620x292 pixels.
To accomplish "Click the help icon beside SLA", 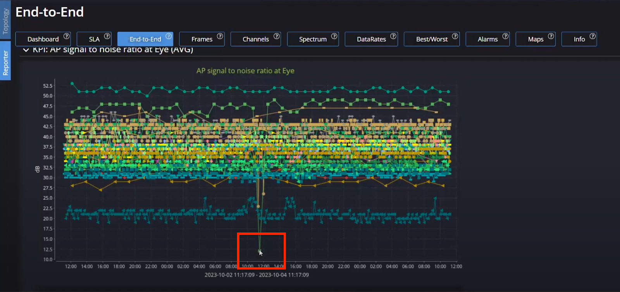I will coord(107,36).
